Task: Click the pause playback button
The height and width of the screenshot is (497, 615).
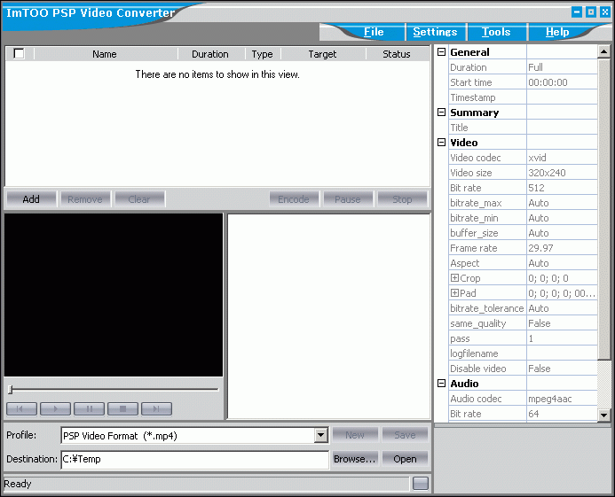Action: point(89,408)
